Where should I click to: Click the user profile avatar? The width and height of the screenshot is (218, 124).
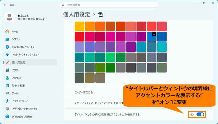[9, 17]
